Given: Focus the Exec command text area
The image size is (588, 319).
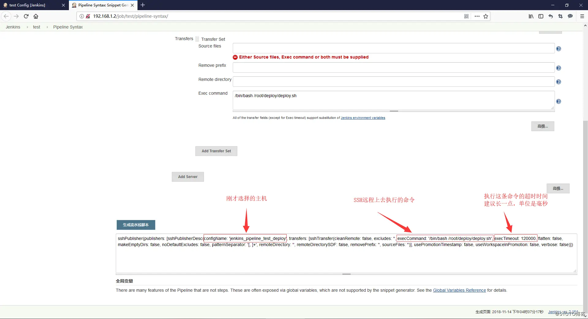Looking at the screenshot, I should (394, 100).
